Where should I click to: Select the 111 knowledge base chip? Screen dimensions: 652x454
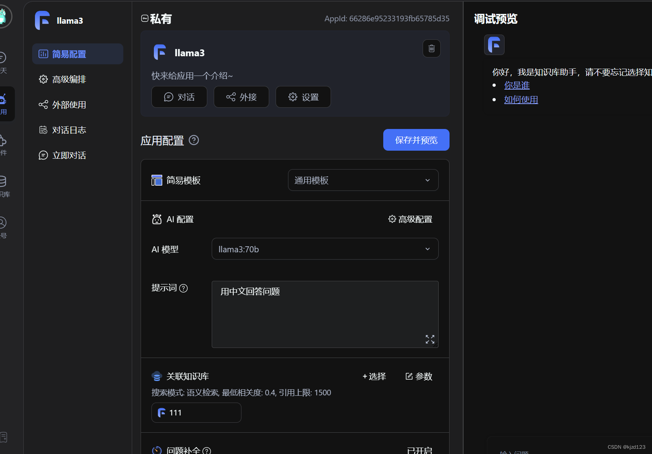pyautogui.click(x=196, y=413)
